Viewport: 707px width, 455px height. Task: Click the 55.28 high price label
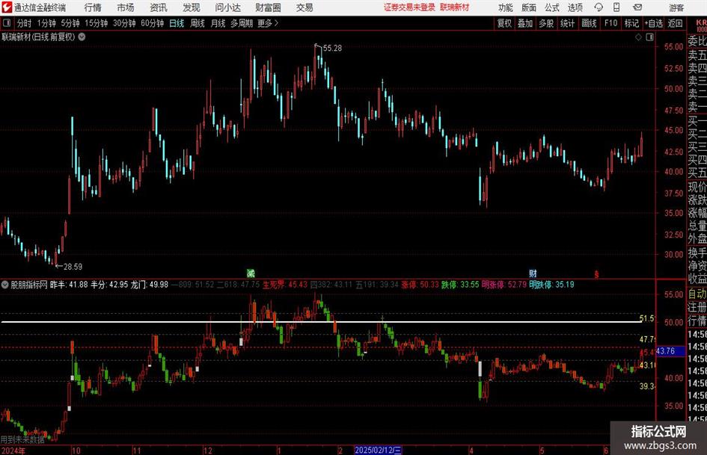332,49
